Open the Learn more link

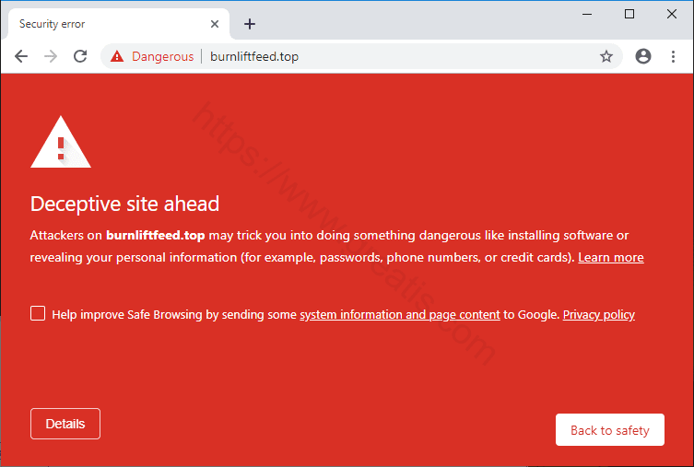click(x=610, y=258)
